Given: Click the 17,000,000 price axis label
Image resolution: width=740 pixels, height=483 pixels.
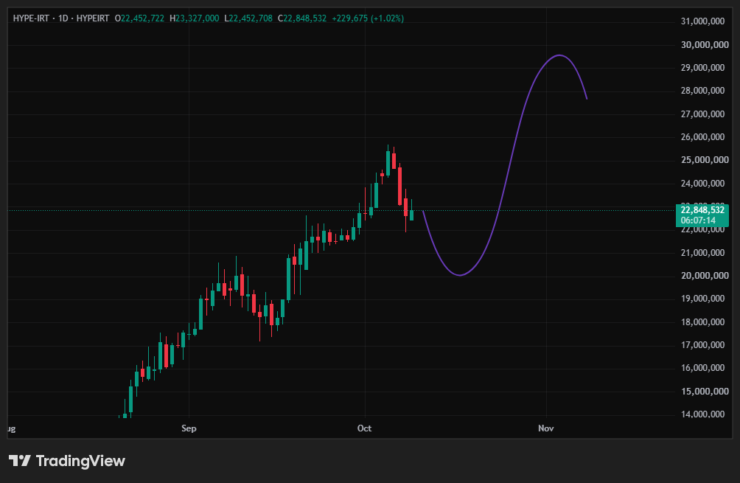Looking at the screenshot, I should coord(702,345).
